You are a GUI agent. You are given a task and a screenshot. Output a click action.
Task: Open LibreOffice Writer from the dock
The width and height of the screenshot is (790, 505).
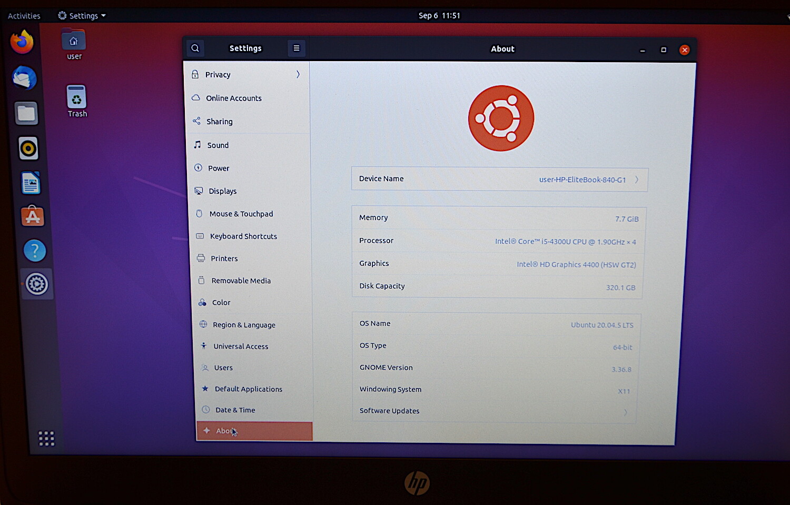pos(31,183)
